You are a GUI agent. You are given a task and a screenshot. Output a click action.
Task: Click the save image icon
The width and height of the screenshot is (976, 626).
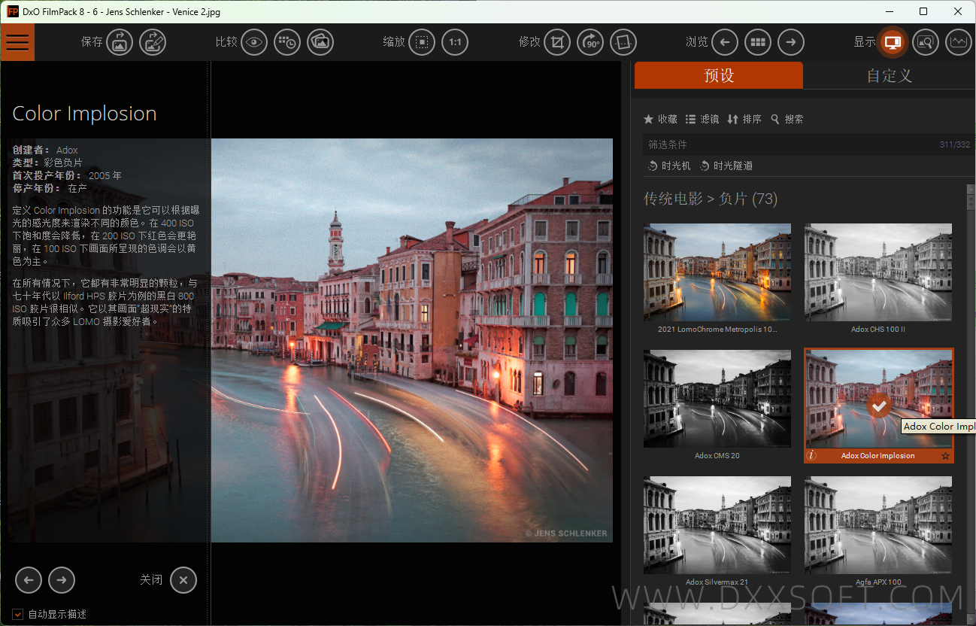tap(120, 42)
